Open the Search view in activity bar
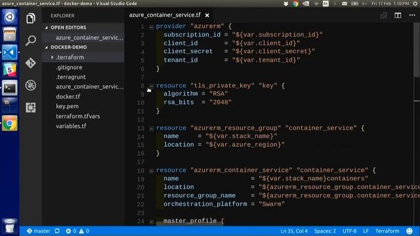The height and width of the screenshot is (236, 420). [31, 41]
